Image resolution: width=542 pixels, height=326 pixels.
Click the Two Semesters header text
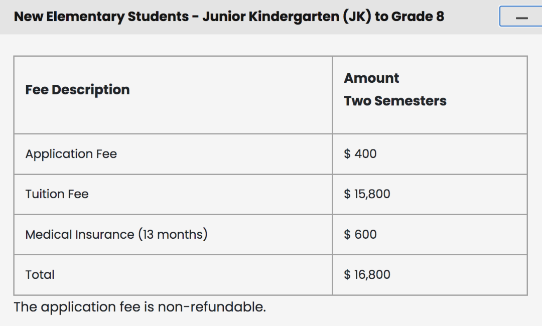395,101
